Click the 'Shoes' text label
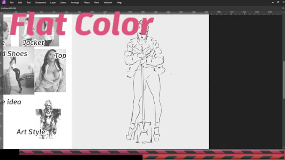Screen dimensions: 285x160 17,53
